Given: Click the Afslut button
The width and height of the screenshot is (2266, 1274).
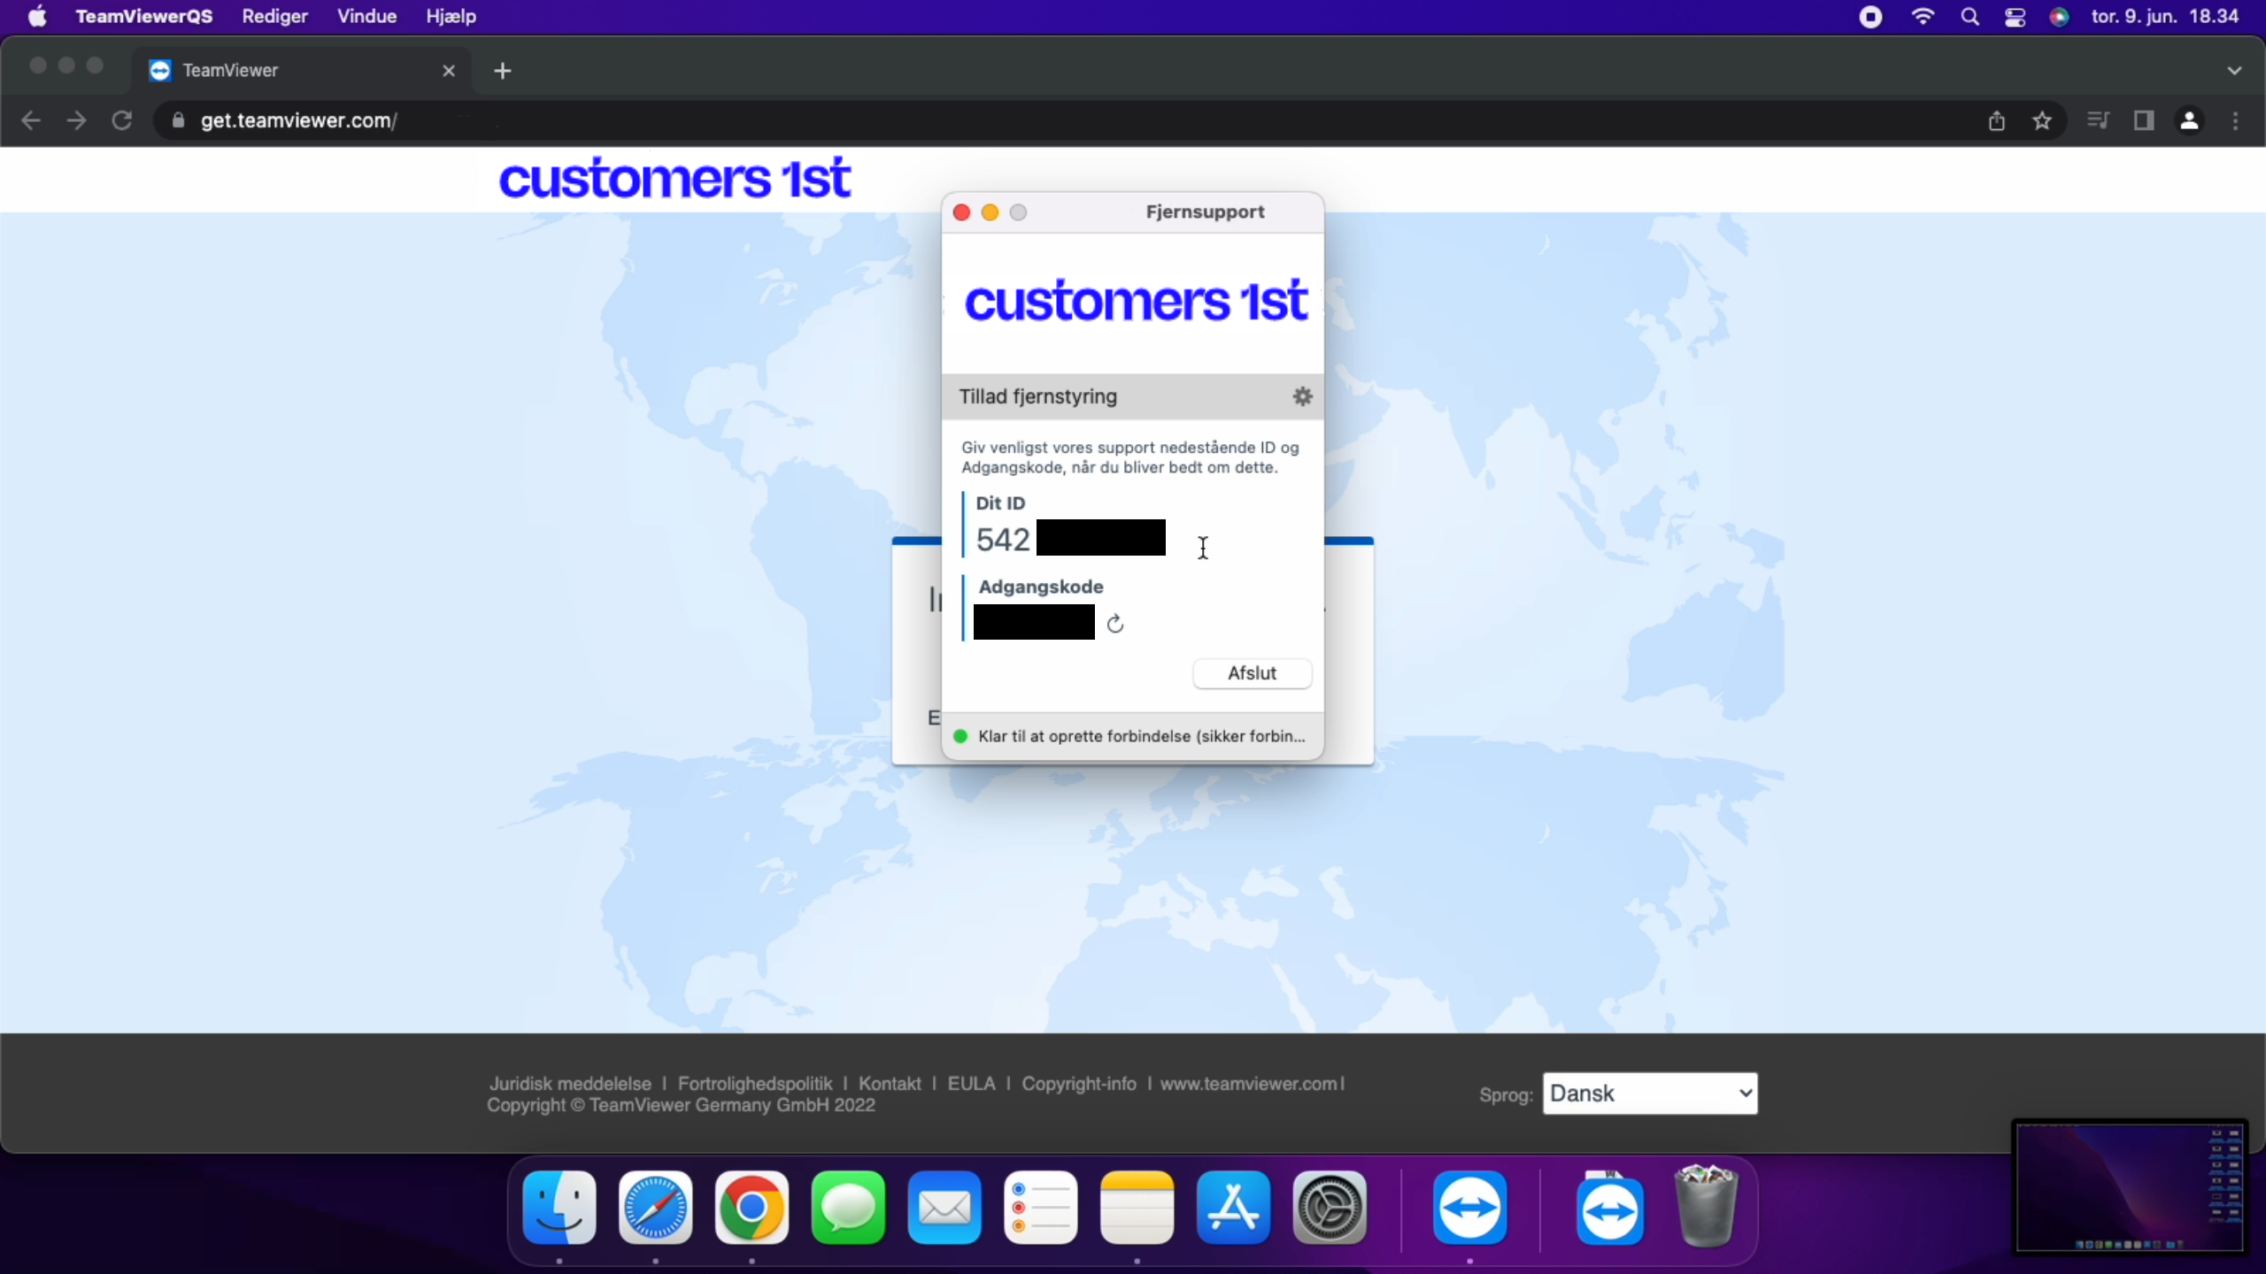Looking at the screenshot, I should click(x=1252, y=673).
